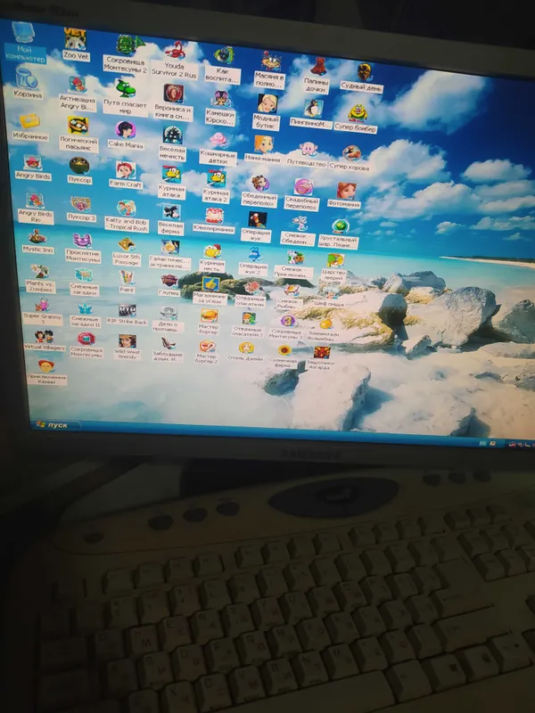Open the Избранное folder icon
Image resolution: width=535 pixels, height=713 pixels.
(x=30, y=127)
